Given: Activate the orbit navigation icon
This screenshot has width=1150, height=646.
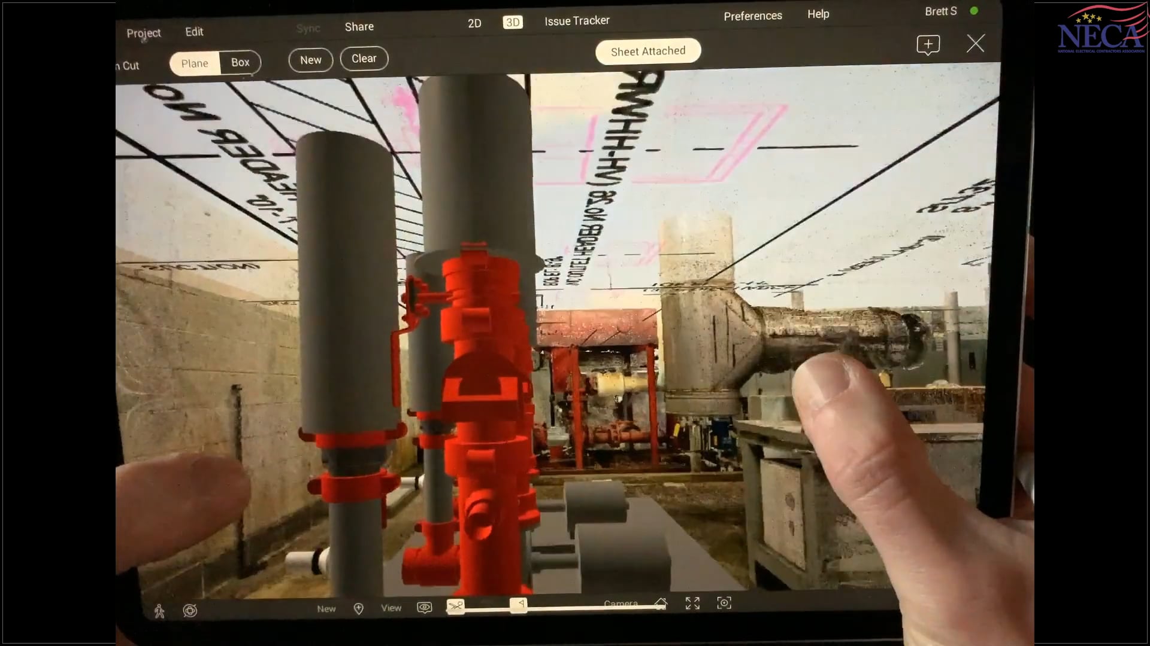Looking at the screenshot, I should [x=190, y=611].
